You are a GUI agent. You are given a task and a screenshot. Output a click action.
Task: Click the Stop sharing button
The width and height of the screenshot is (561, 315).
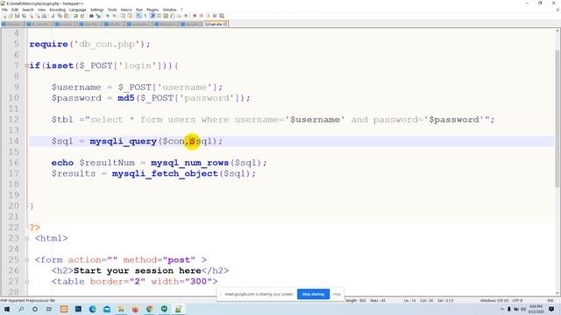coord(313,294)
